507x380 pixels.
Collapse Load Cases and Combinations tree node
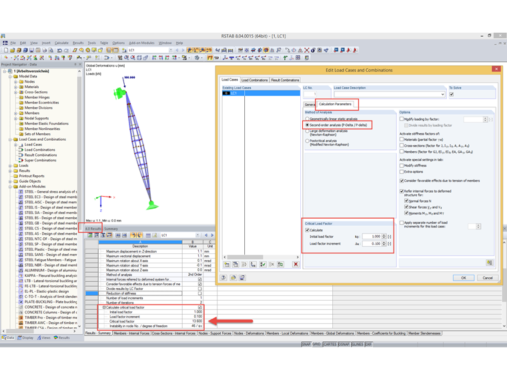(x=11, y=139)
